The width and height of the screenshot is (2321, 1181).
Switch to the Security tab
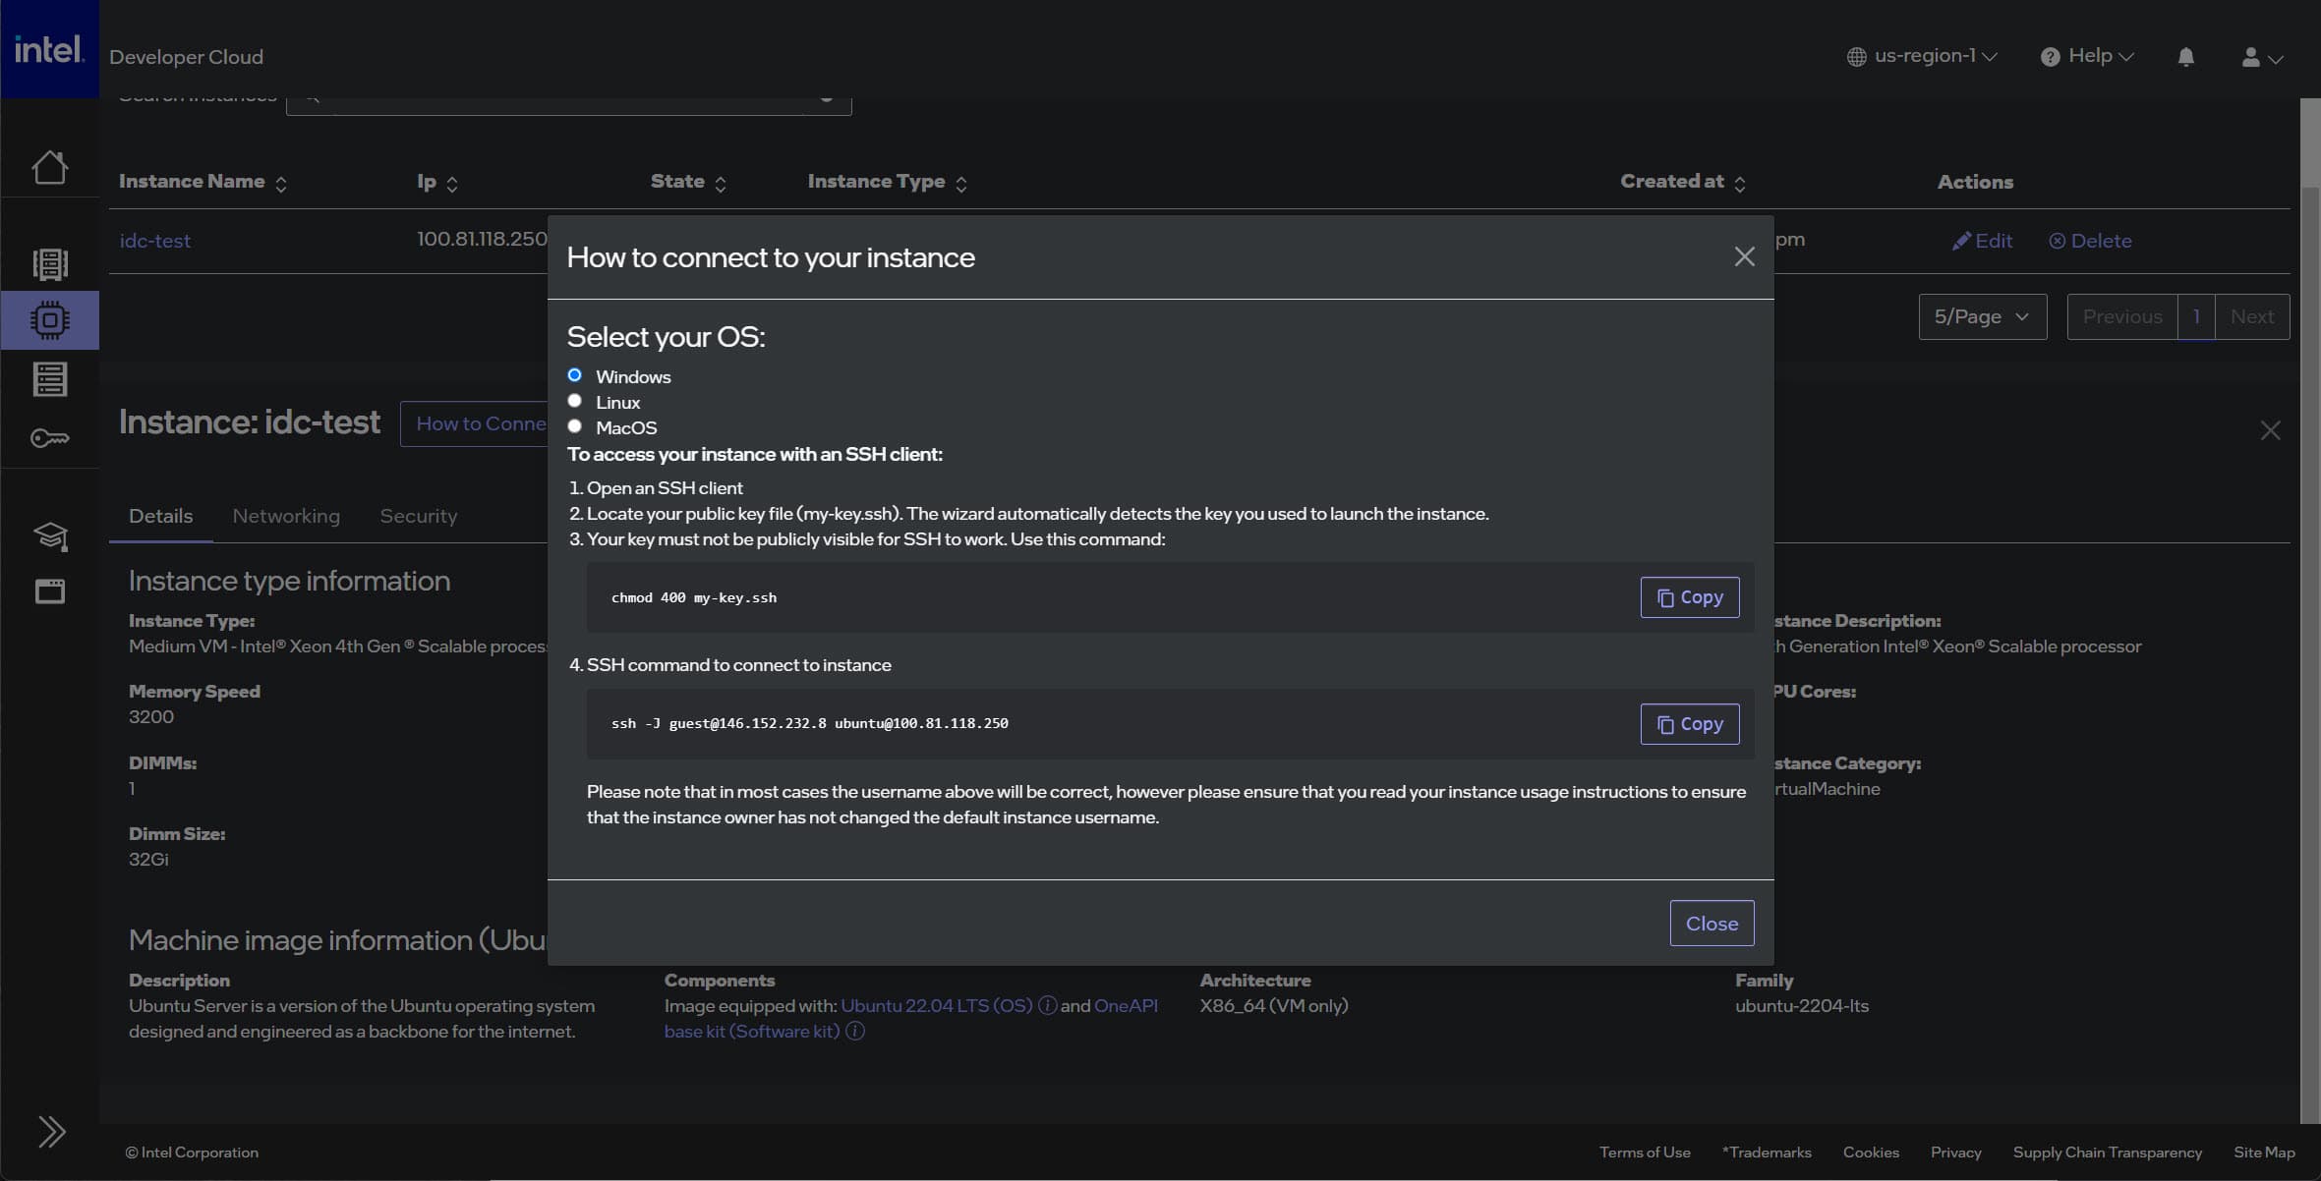point(419,516)
